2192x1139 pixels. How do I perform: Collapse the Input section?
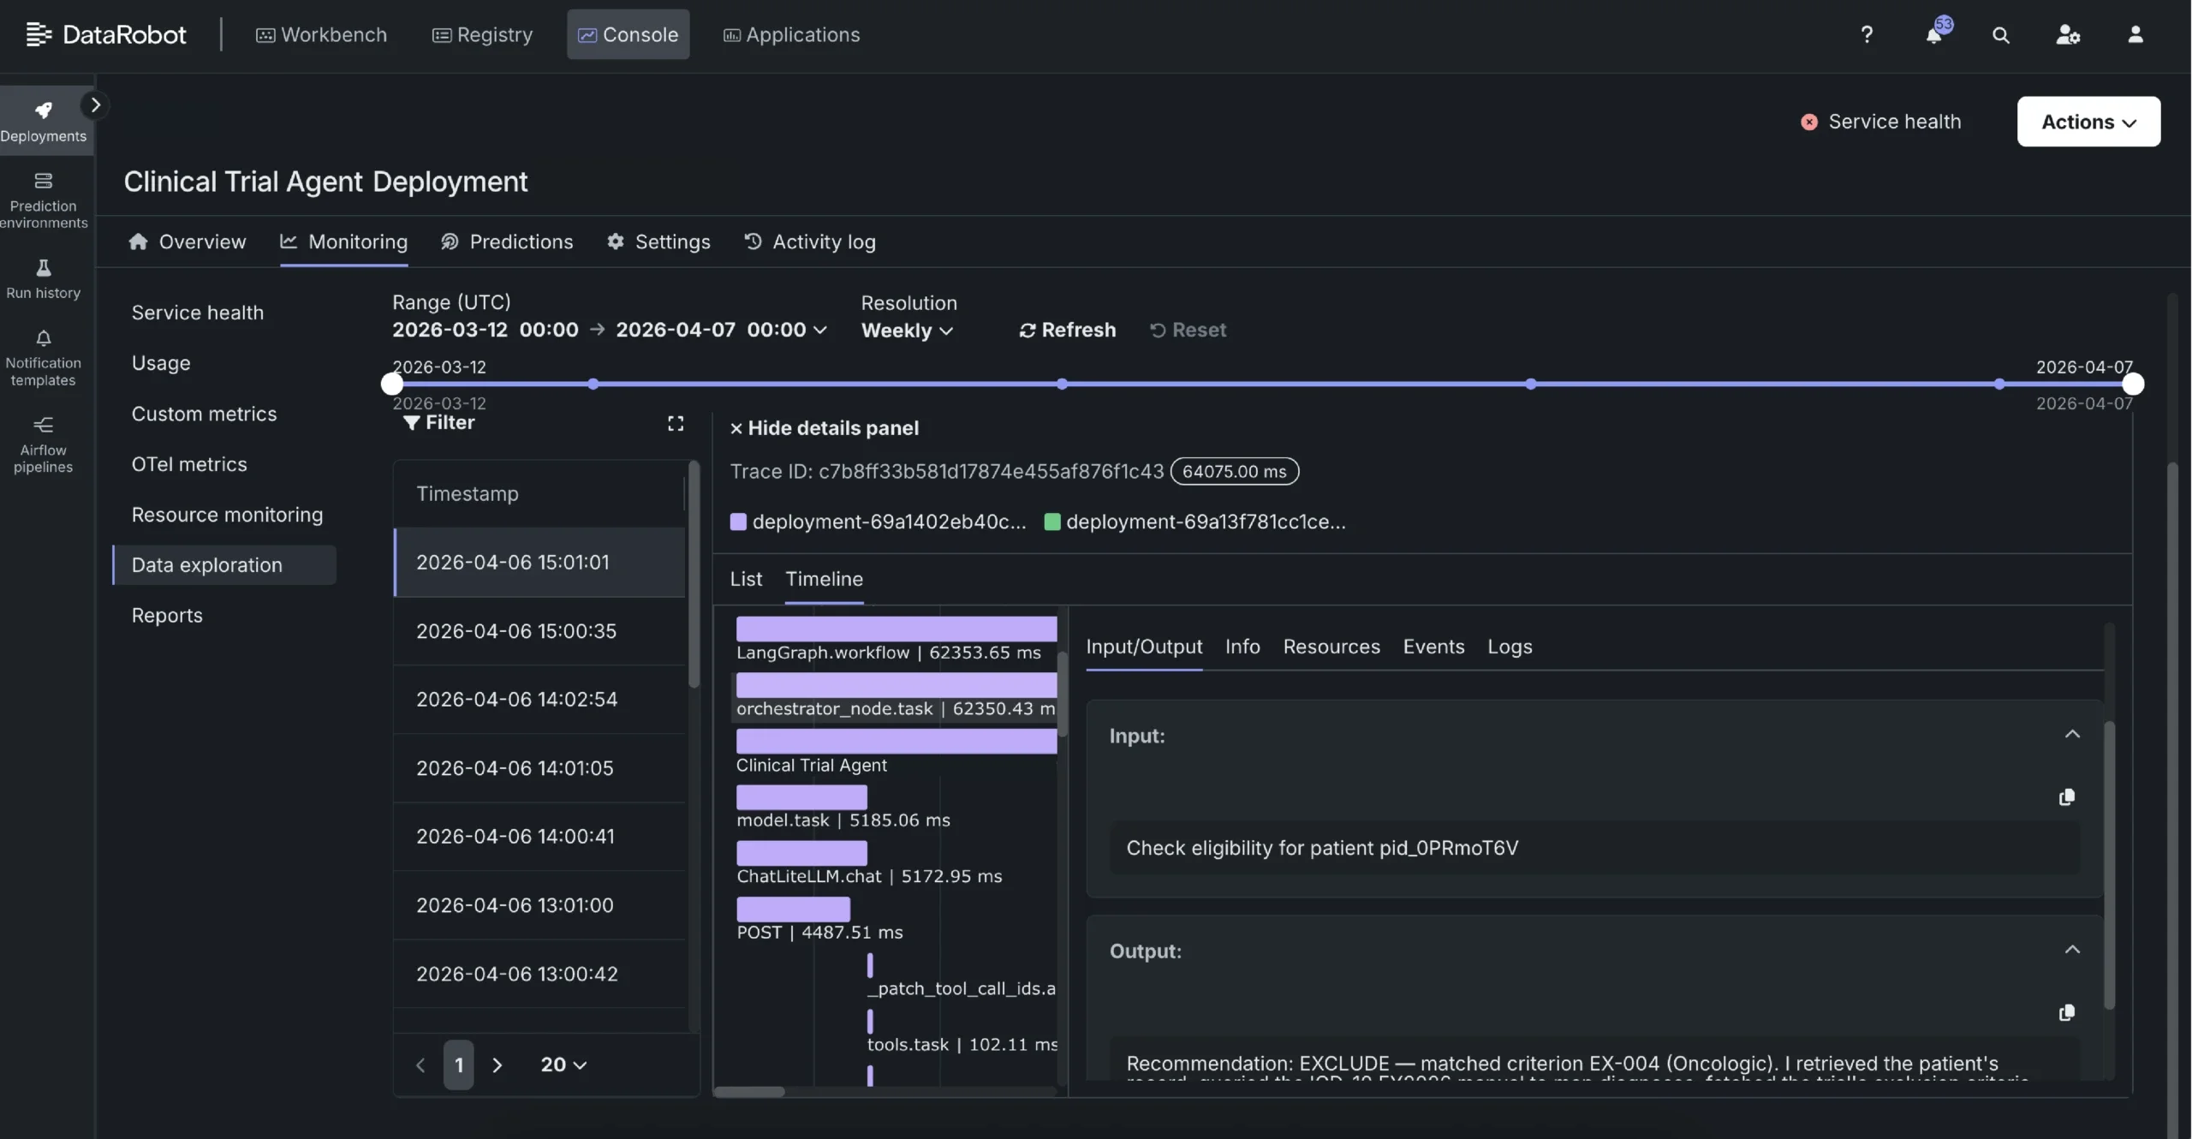2072,734
